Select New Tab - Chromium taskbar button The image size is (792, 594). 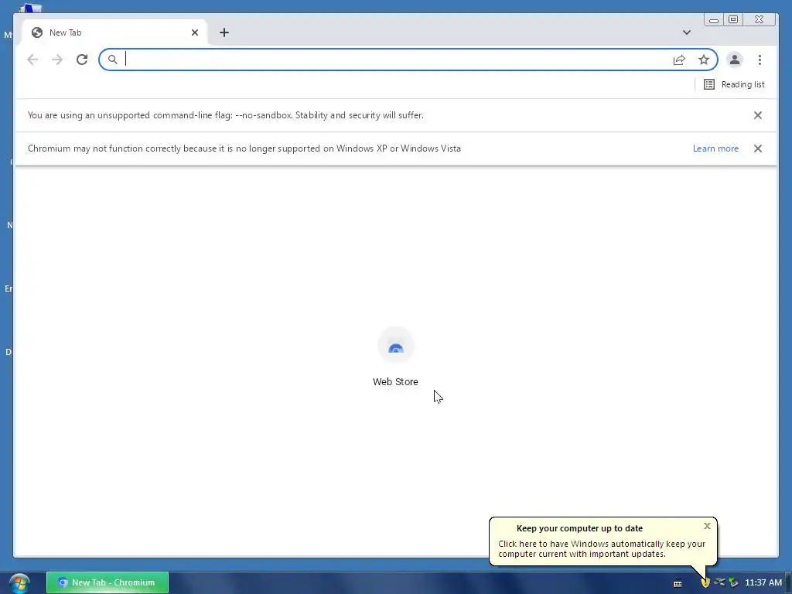coord(107,582)
